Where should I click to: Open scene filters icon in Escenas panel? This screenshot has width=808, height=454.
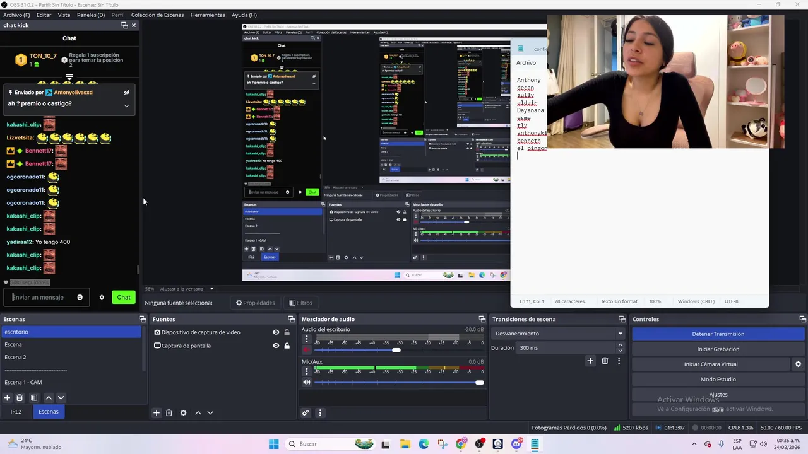pyautogui.click(x=34, y=398)
